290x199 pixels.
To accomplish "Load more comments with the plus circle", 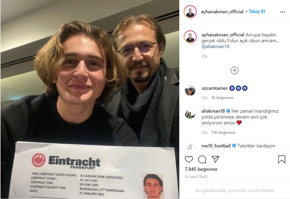I will pos(234,70).
